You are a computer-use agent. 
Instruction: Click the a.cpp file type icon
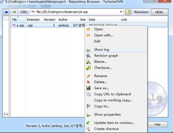point(14,25)
